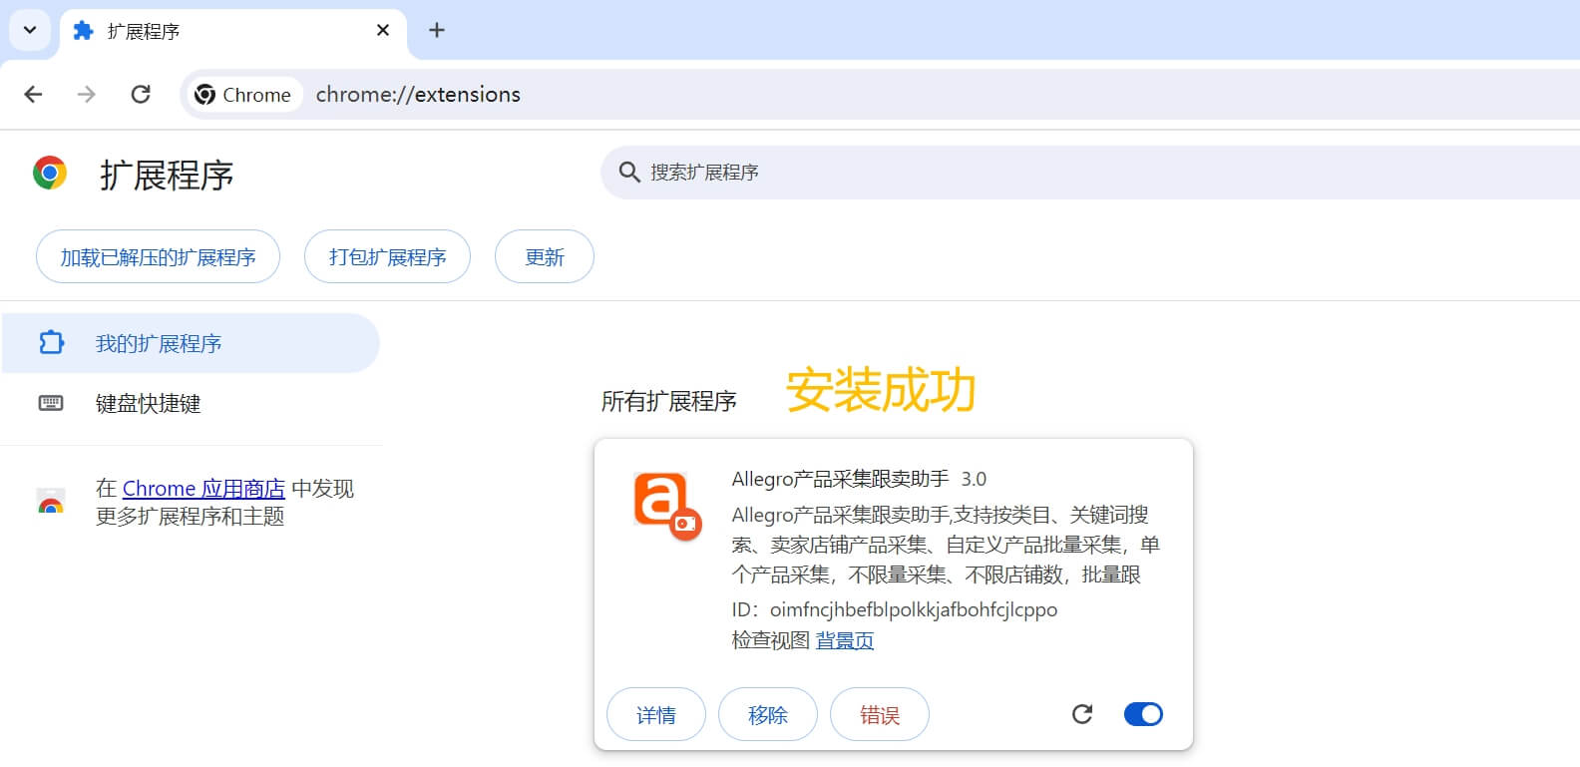Open the Chrome 应用商店 link
Viewport: 1580px width, 767px height.
pyautogui.click(x=203, y=489)
